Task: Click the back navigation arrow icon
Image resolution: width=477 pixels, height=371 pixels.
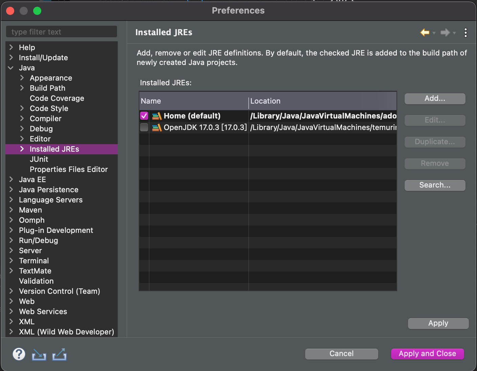Action: (425, 32)
